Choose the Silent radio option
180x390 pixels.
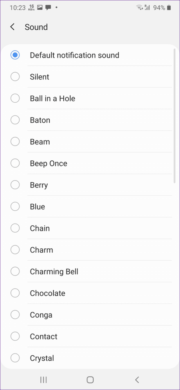point(15,77)
